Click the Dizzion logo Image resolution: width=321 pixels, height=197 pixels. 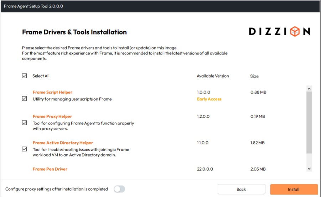click(279, 32)
